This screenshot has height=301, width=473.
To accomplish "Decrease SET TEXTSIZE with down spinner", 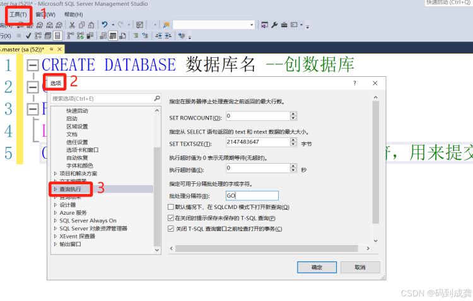I will (293, 144).
